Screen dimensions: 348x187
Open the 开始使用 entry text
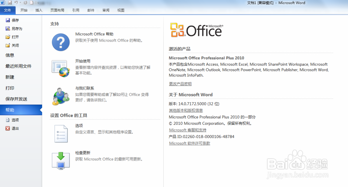[x=83, y=61]
